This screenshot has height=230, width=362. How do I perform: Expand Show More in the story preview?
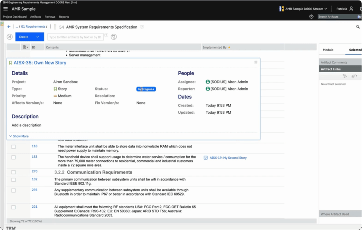(x=19, y=136)
